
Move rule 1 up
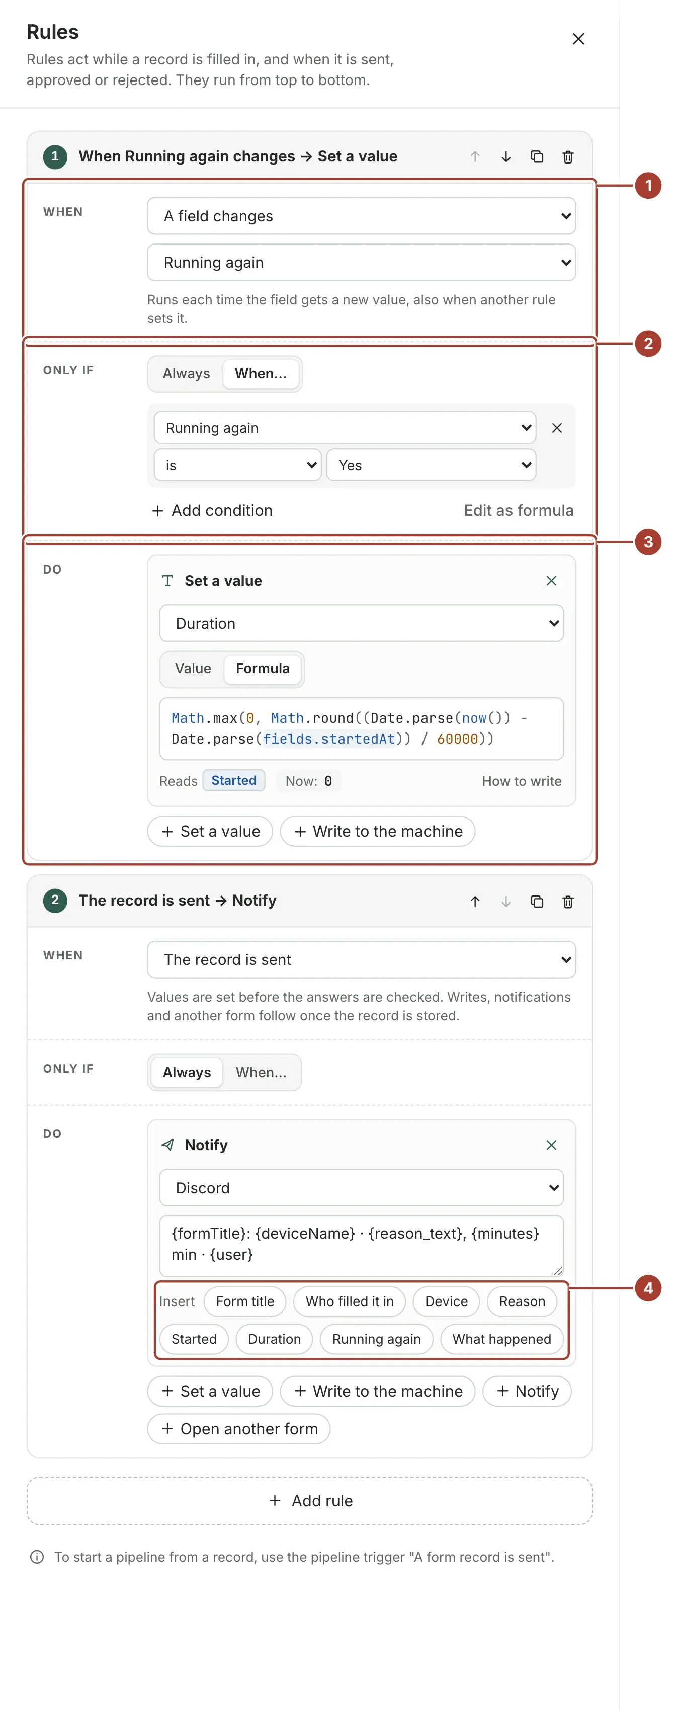coord(475,156)
